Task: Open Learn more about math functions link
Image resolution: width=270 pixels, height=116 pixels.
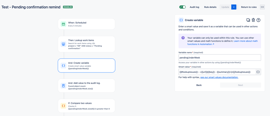Action: 222,43
